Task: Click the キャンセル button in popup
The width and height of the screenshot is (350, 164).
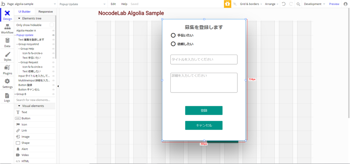Action: point(204,125)
